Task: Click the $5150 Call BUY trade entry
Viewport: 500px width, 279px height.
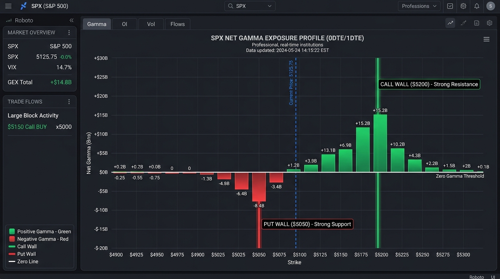Action: [27, 127]
